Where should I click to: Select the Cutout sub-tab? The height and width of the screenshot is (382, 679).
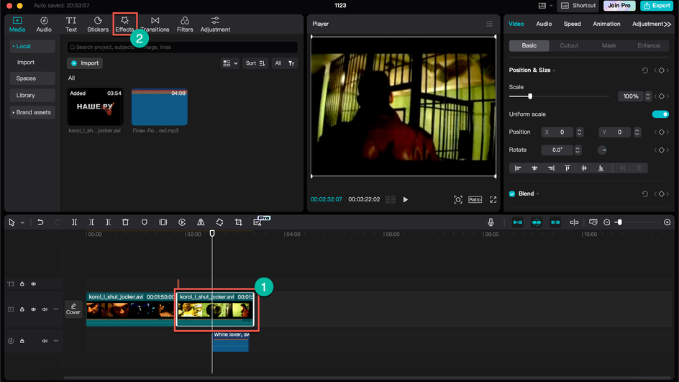[x=568, y=45]
